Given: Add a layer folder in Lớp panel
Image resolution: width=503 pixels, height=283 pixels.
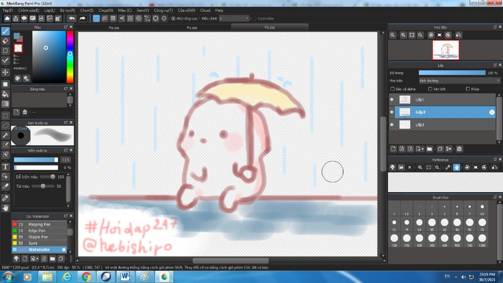Looking at the screenshot, I should coord(429,149).
